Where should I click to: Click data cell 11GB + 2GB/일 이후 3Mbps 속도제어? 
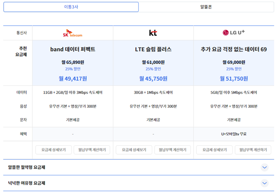pyautogui.click(x=73, y=92)
